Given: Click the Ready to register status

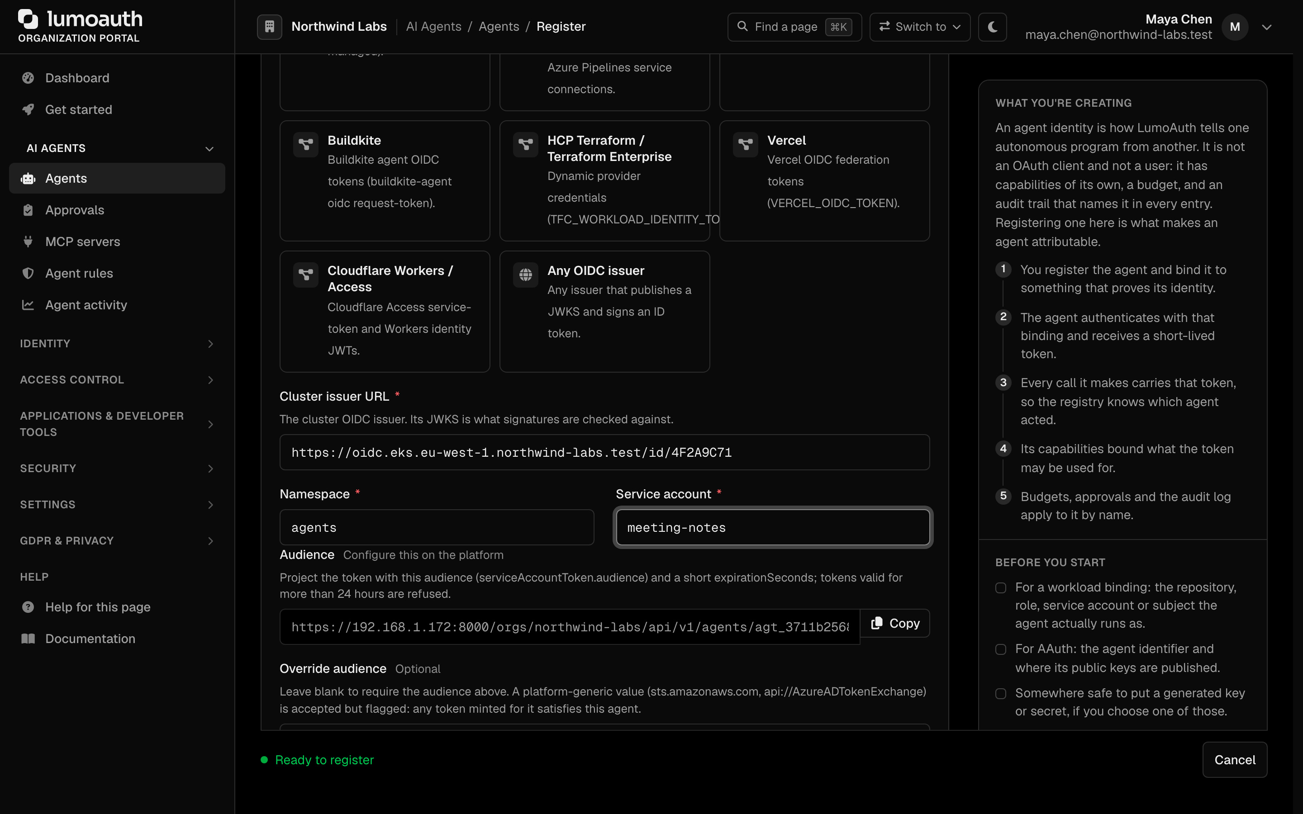Looking at the screenshot, I should (318, 760).
